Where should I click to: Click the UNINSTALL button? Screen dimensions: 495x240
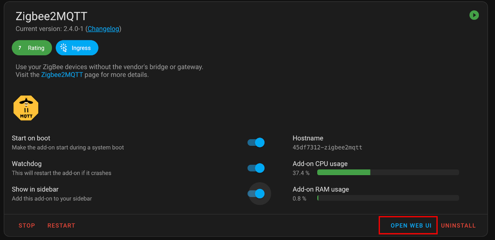(458, 226)
